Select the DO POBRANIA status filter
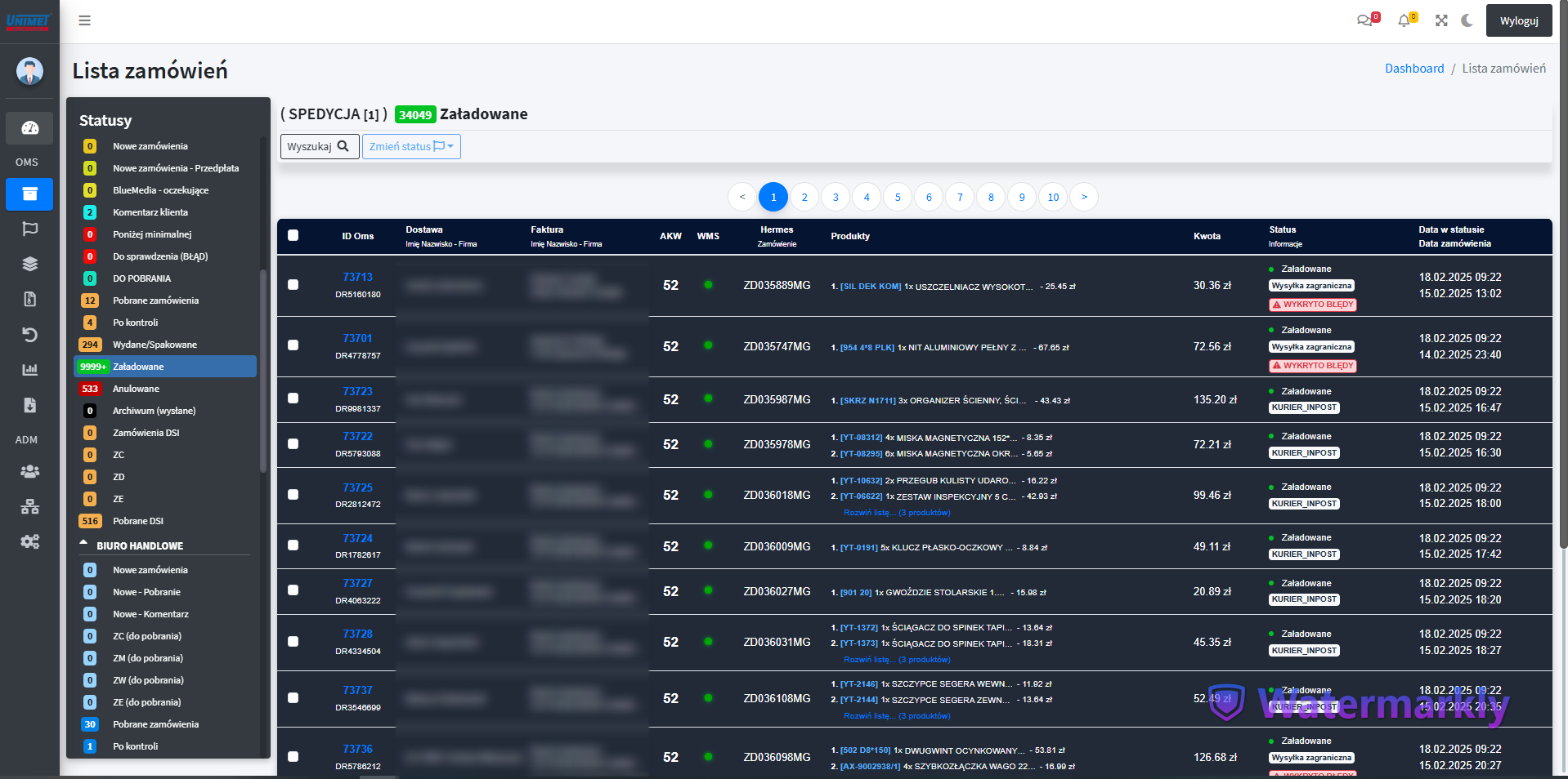 click(165, 278)
